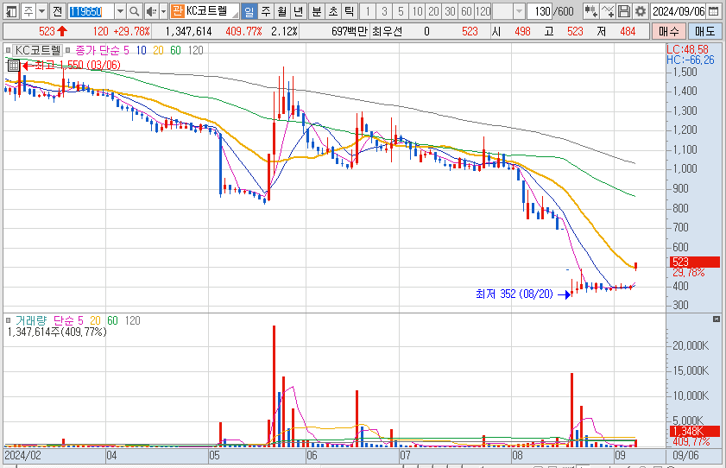This screenshot has height=468, width=726.
Task: Click the 09/06 date axis label
Action: tap(685, 456)
